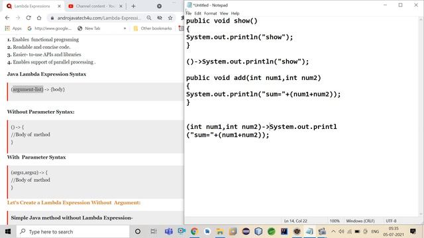Click the Chrome address bar URL
The image size is (424, 238).
pyautogui.click(x=99, y=18)
